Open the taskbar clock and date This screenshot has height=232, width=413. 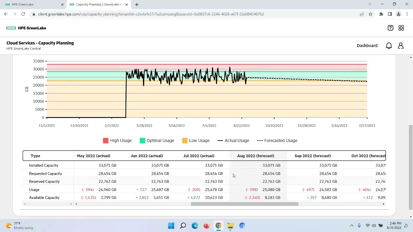tap(395, 226)
